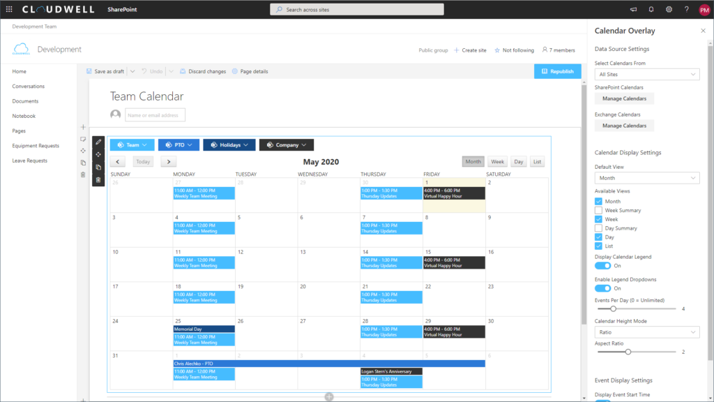Viewport: 714px width, 402px height.
Task: Open the settings gear icon
Action: click(669, 9)
